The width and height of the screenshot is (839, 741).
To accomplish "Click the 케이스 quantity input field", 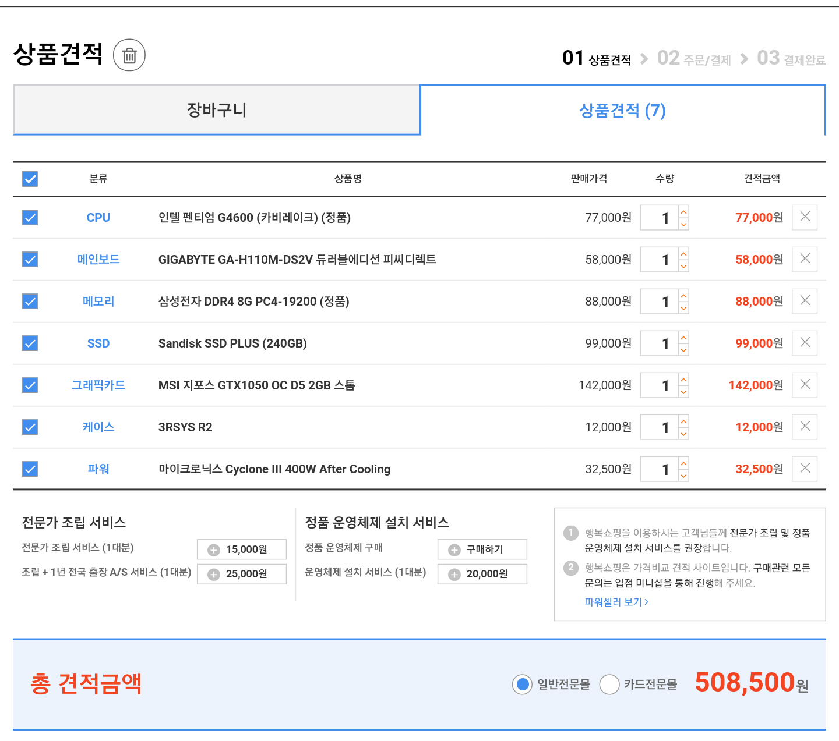I will coord(660,427).
